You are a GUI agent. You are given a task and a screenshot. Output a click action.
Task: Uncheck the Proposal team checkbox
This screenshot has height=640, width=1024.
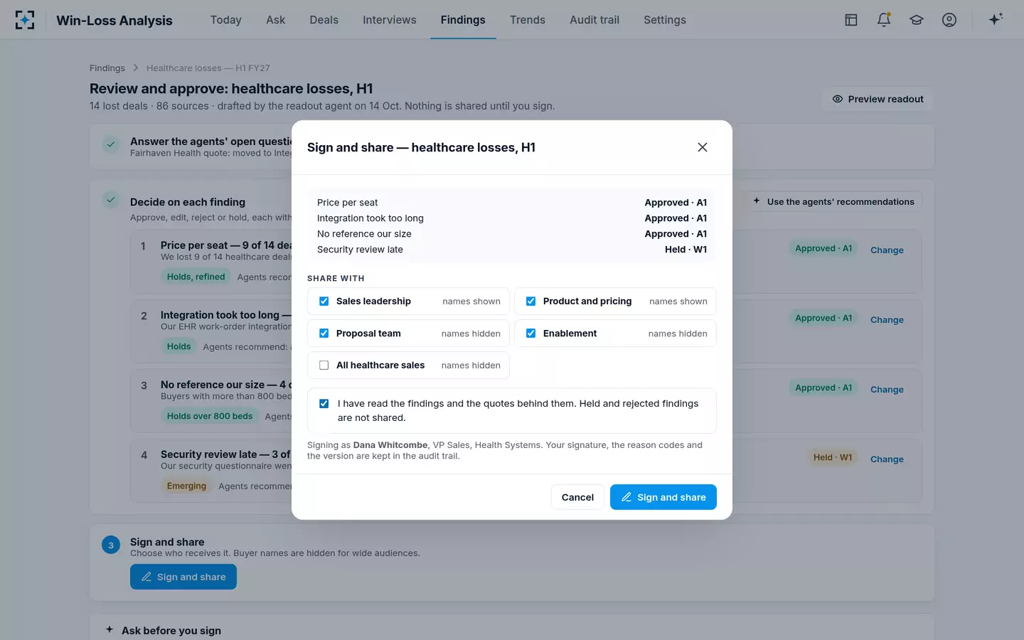point(324,334)
